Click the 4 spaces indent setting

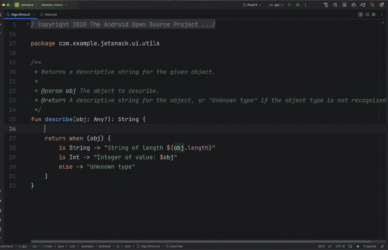click(x=370, y=246)
